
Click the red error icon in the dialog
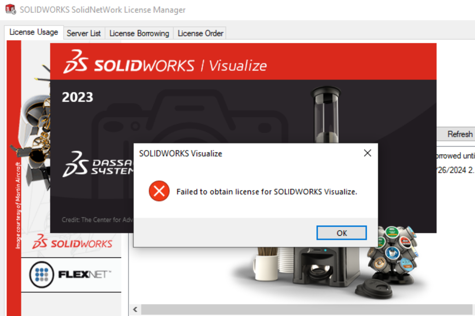point(159,191)
